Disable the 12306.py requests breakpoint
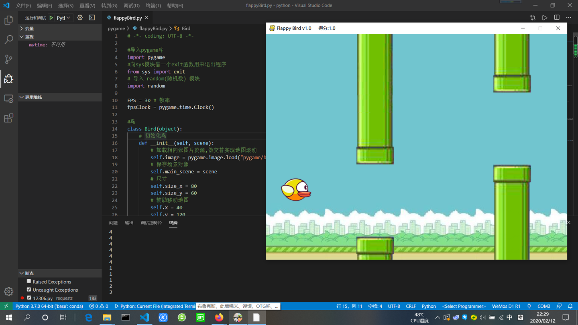This screenshot has height=325, width=578. click(x=29, y=298)
